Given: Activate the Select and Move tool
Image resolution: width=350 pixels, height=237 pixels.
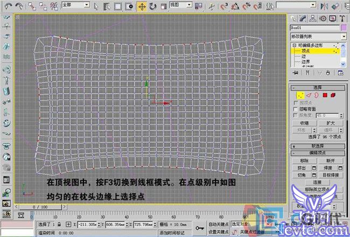Looking at the screenshot, I should [x=142, y=6].
